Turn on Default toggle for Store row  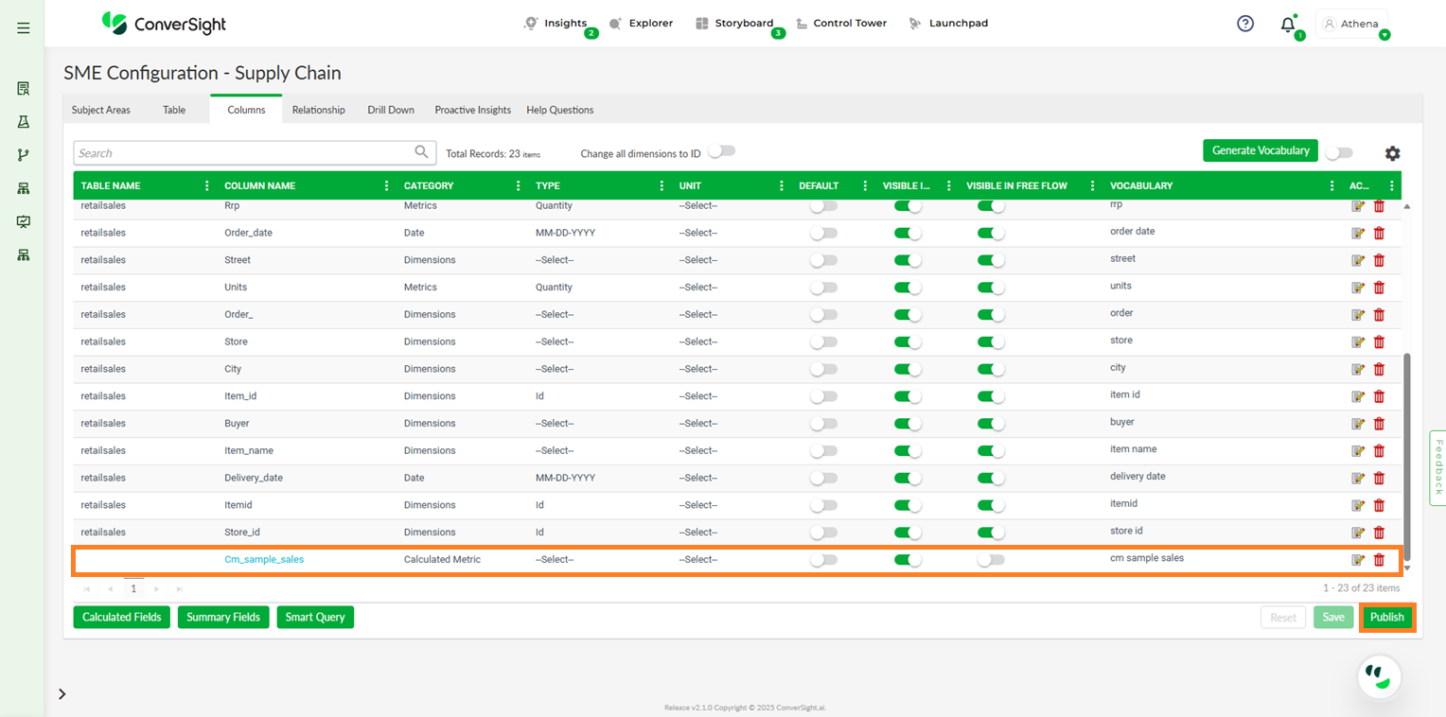823,341
